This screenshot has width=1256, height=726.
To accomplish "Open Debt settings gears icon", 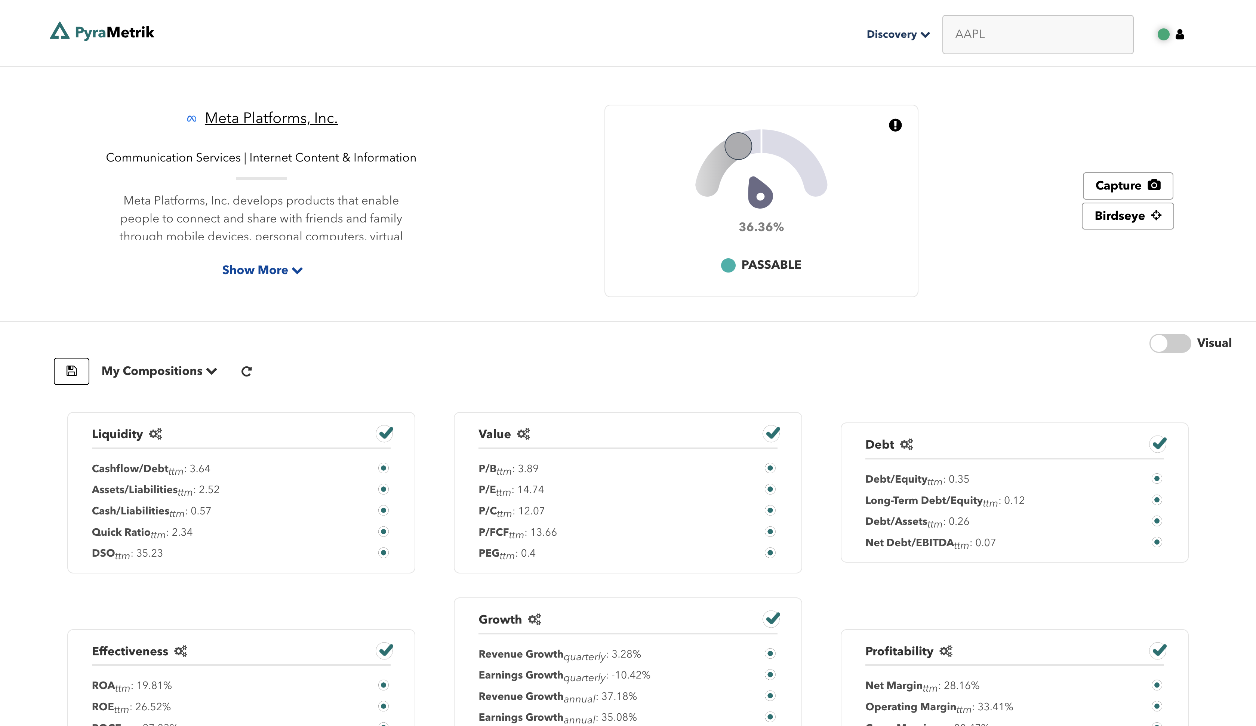I will coord(906,444).
